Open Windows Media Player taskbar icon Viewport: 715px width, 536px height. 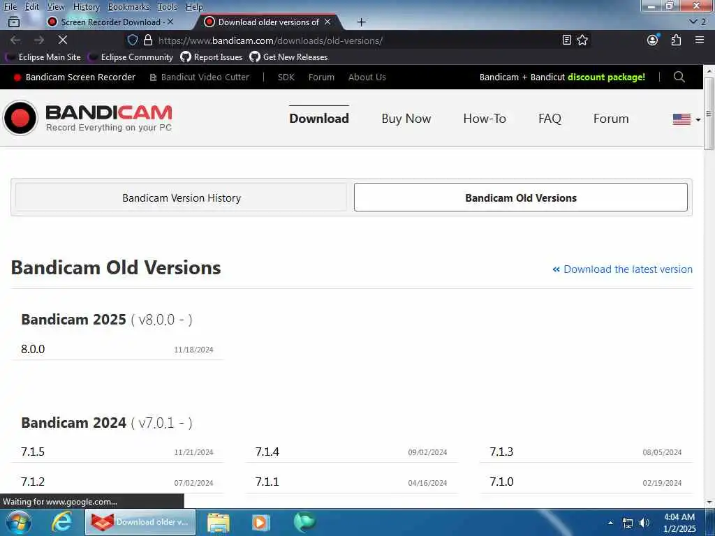260,522
